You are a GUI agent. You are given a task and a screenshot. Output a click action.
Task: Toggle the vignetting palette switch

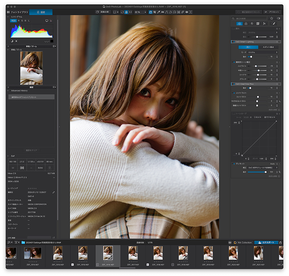[x=234, y=164]
